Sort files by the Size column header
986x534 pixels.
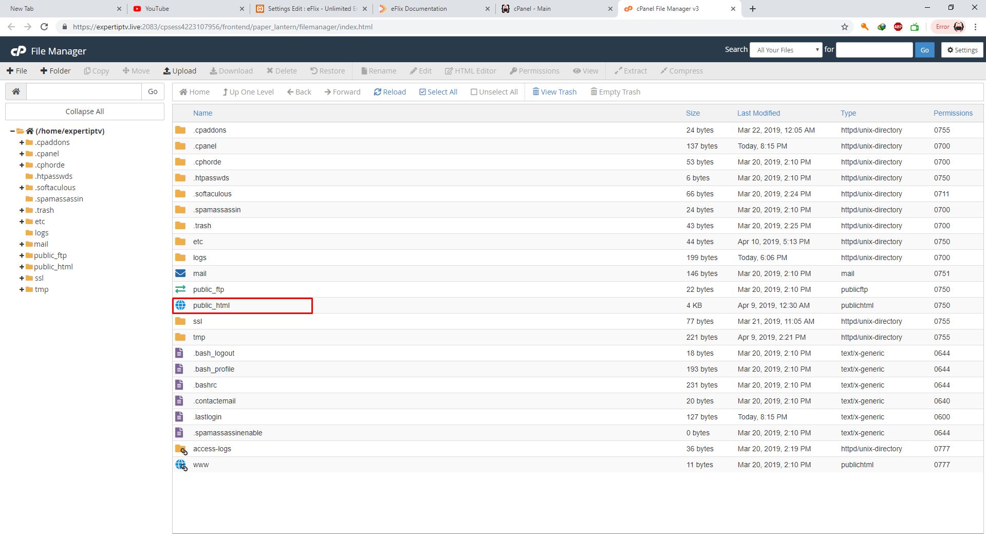693,113
